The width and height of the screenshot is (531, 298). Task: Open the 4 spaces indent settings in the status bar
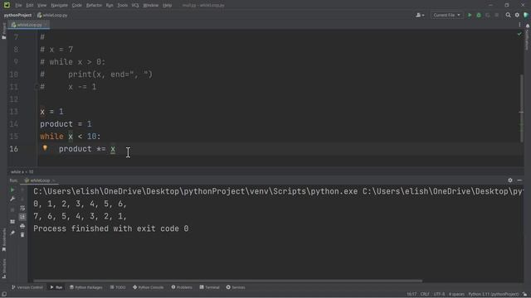tap(456, 295)
